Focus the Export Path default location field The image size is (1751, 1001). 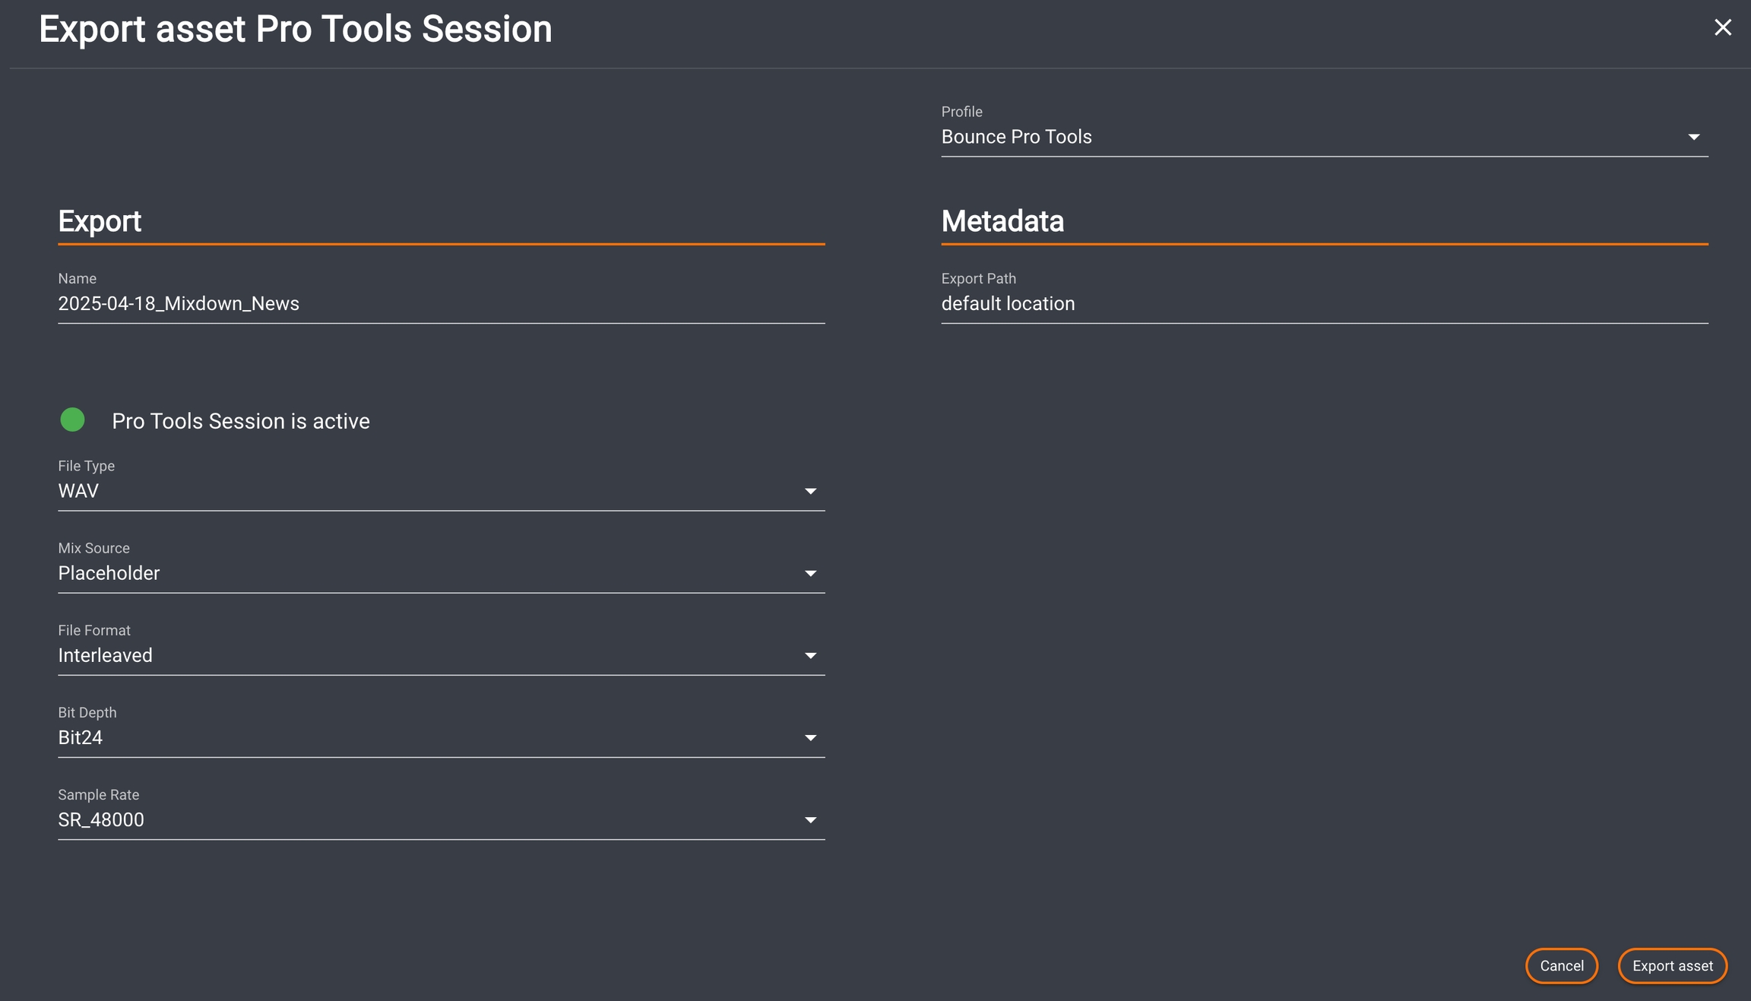pyautogui.click(x=1324, y=304)
